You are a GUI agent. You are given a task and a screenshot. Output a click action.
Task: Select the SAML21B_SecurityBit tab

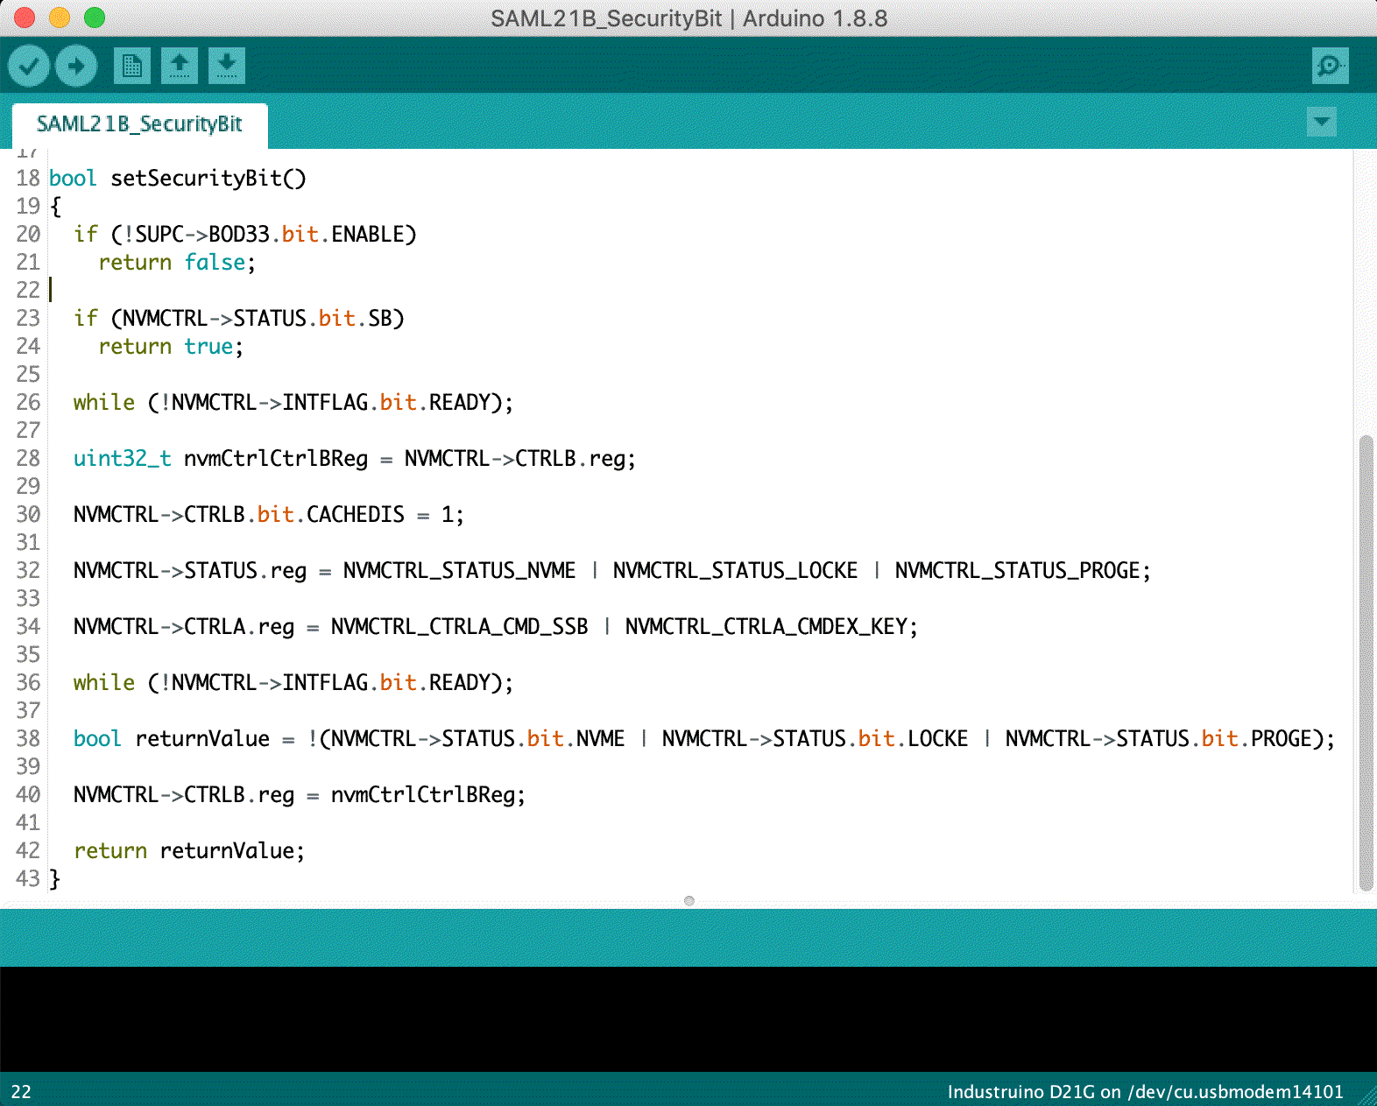pos(139,124)
